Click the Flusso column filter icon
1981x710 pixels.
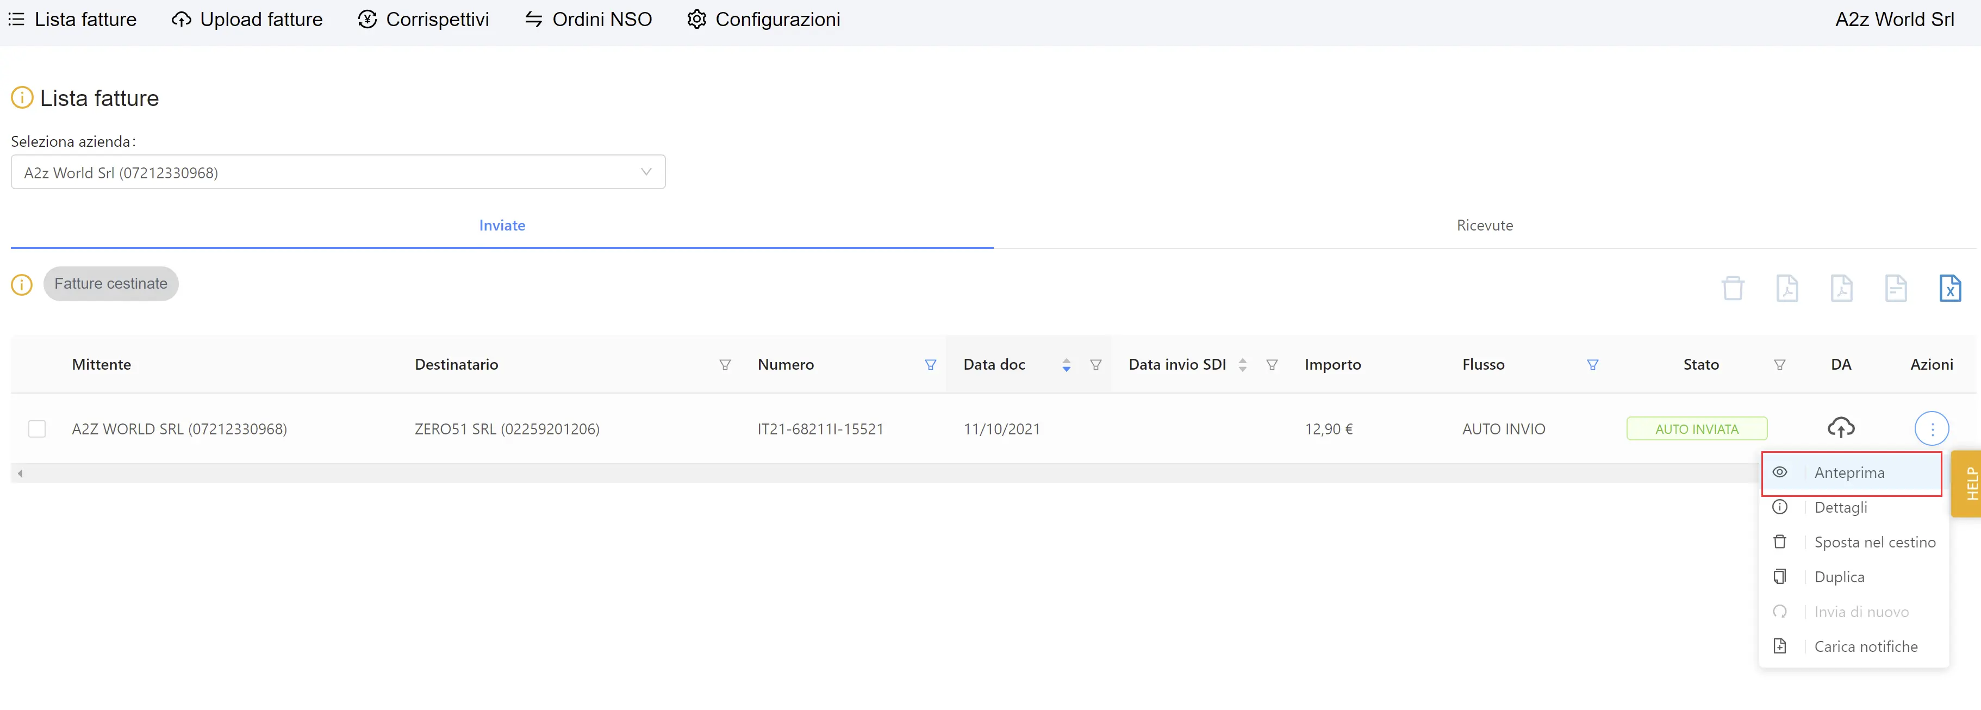[x=1592, y=365]
